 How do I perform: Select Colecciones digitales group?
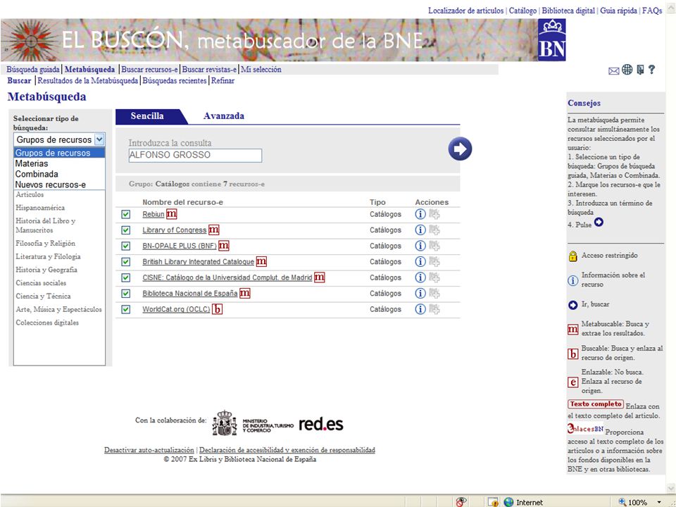(47, 322)
